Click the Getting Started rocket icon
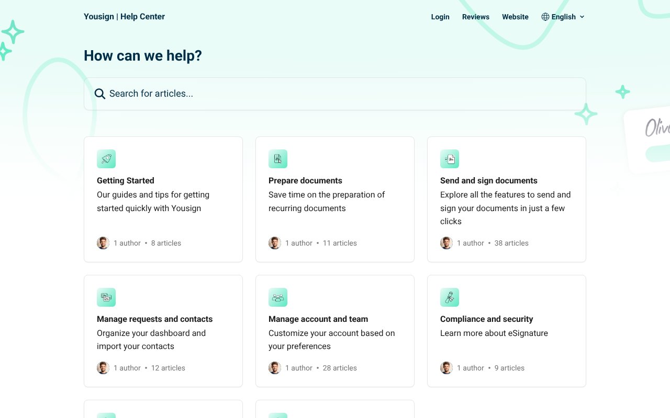The image size is (670, 418). [106, 159]
